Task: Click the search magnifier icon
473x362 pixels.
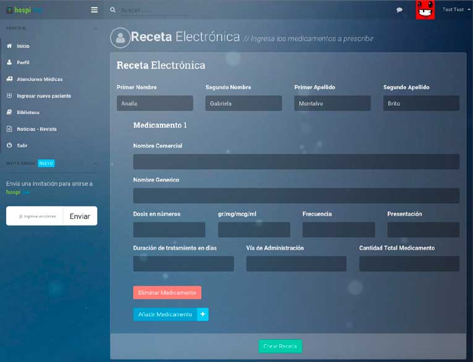Action: (113, 10)
